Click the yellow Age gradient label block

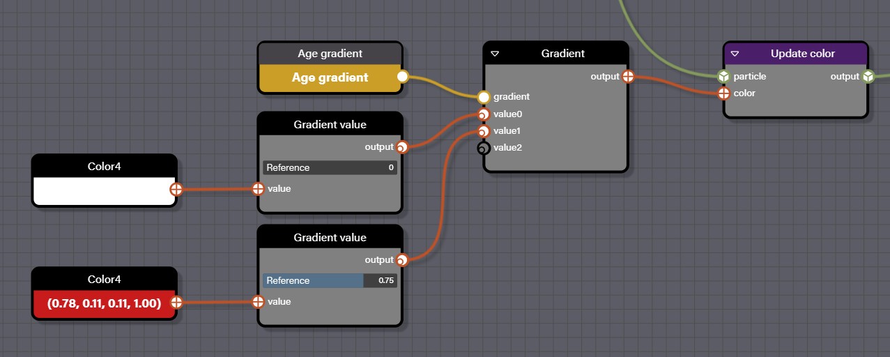click(x=330, y=77)
